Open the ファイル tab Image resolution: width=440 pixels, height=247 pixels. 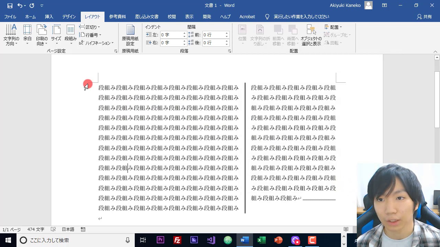pos(10,16)
